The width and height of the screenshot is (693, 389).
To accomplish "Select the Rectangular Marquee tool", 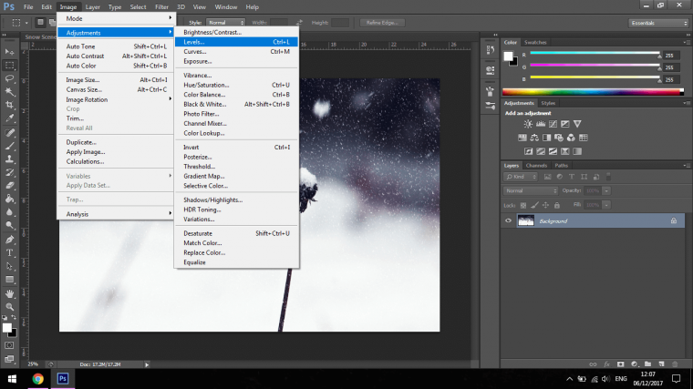I will (x=9, y=66).
